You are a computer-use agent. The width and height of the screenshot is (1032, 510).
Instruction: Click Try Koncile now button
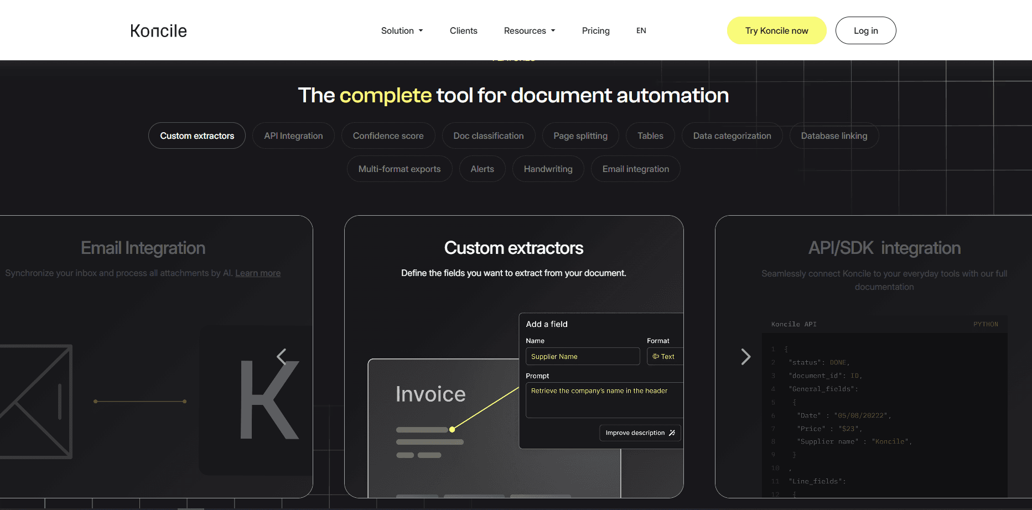pos(777,30)
